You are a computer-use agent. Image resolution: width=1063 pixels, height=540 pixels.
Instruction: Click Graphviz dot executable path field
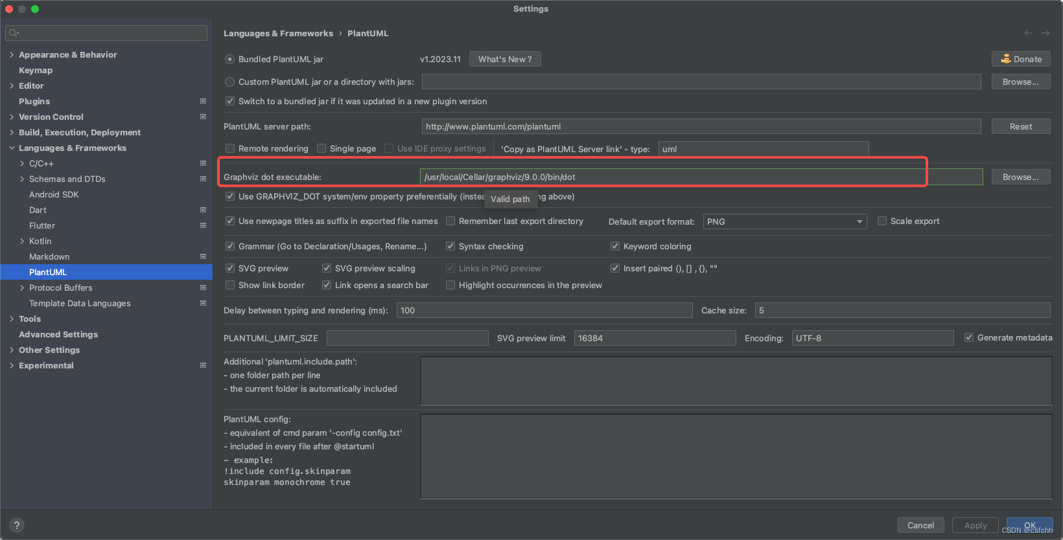701,177
